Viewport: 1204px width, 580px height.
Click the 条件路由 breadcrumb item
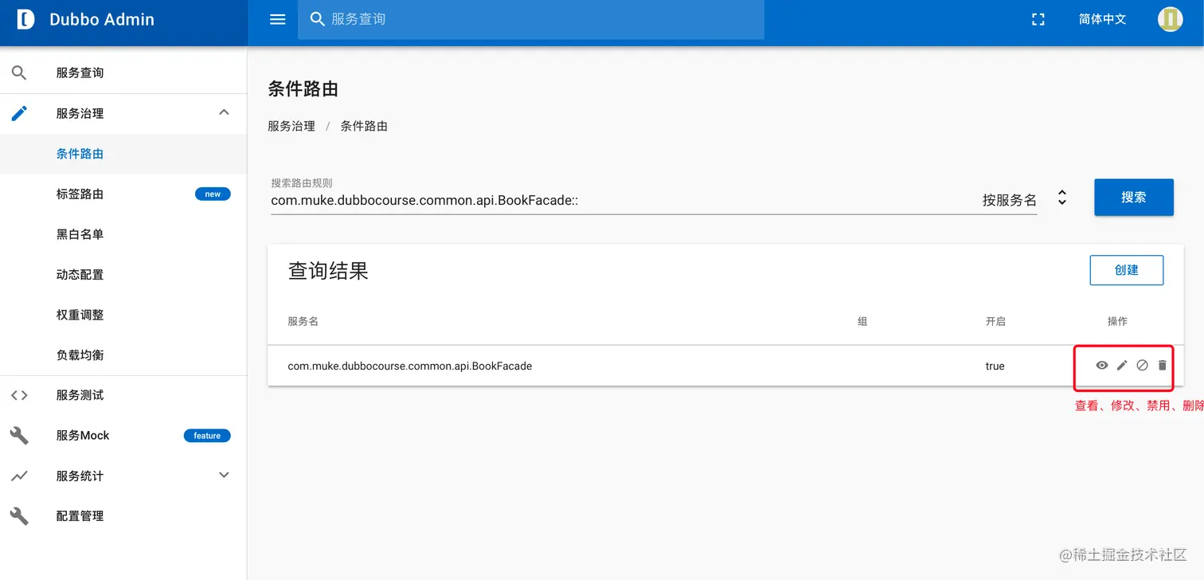(x=364, y=126)
